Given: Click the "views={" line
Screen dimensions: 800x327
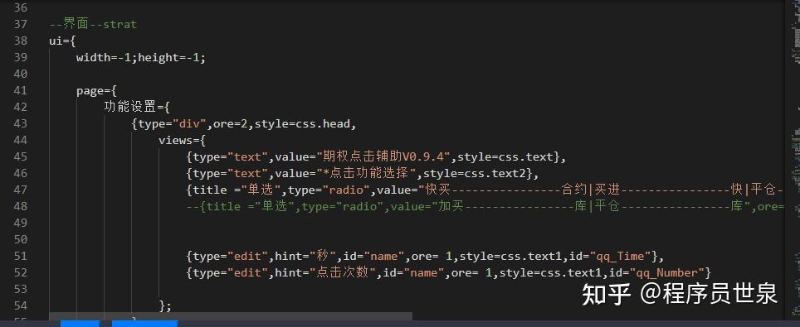Looking at the screenshot, I should [x=182, y=141].
